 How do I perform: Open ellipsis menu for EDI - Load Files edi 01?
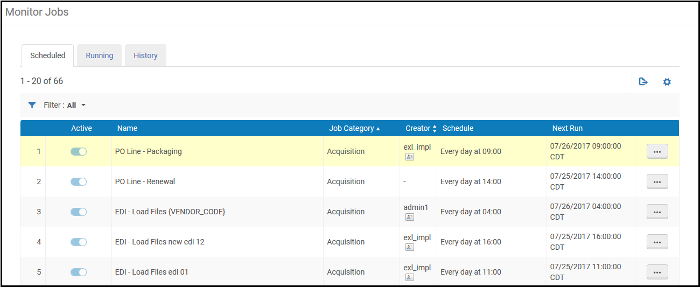(x=657, y=272)
